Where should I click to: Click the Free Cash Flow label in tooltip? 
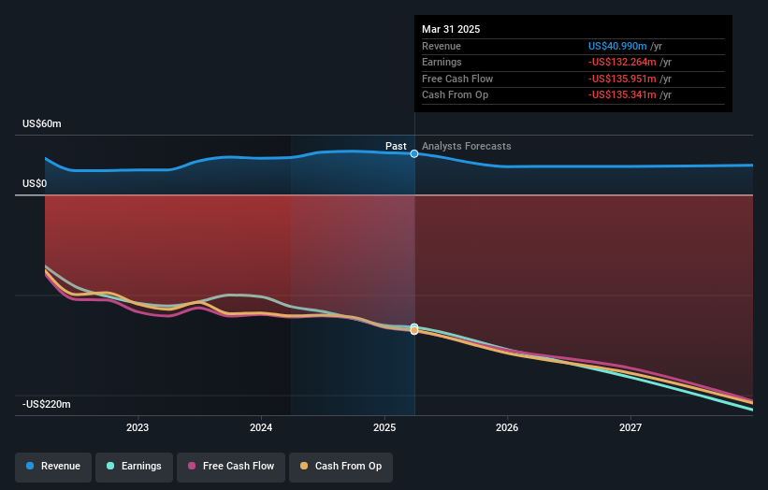[x=457, y=79]
